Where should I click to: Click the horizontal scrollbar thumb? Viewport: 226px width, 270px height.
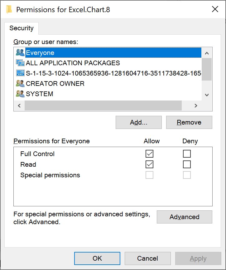tap(103, 106)
